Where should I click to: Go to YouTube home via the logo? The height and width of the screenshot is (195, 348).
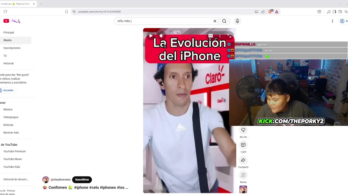tap(12, 21)
